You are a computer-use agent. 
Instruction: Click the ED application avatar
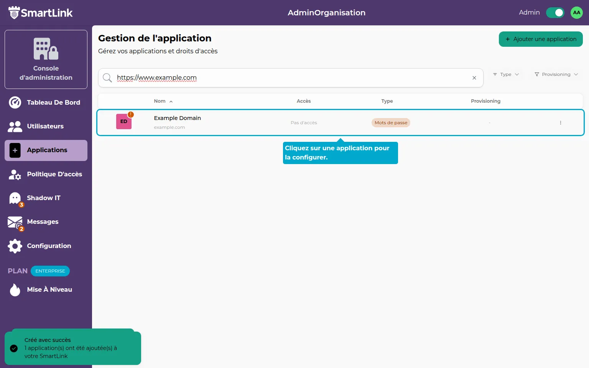point(124,122)
